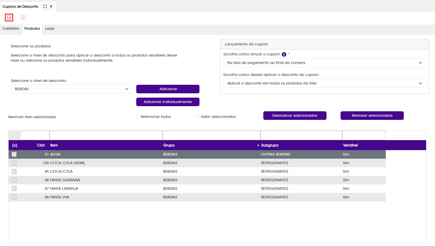This screenshot has width=435, height=246.
Task: Select the COCA-COLA row checkbox
Action: pyautogui.click(x=14, y=172)
